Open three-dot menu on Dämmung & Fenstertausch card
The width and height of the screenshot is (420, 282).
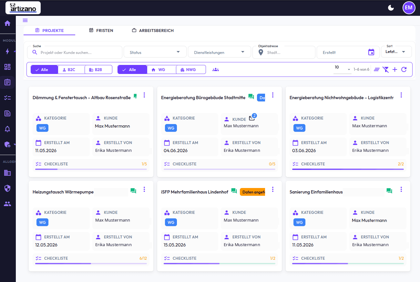tap(144, 95)
